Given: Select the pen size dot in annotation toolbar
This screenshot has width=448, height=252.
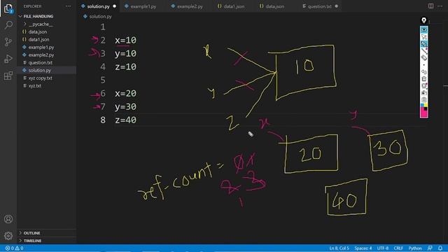Looking at the screenshot, I should [x=424, y=65].
